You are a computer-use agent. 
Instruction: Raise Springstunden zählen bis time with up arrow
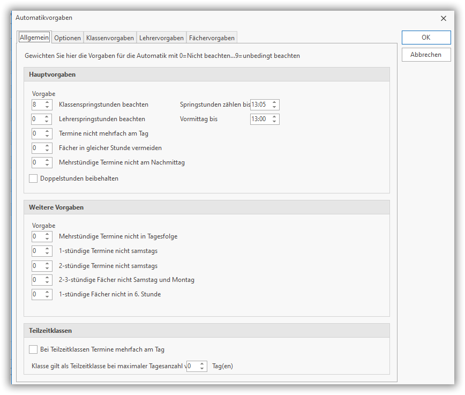pyautogui.click(x=274, y=102)
